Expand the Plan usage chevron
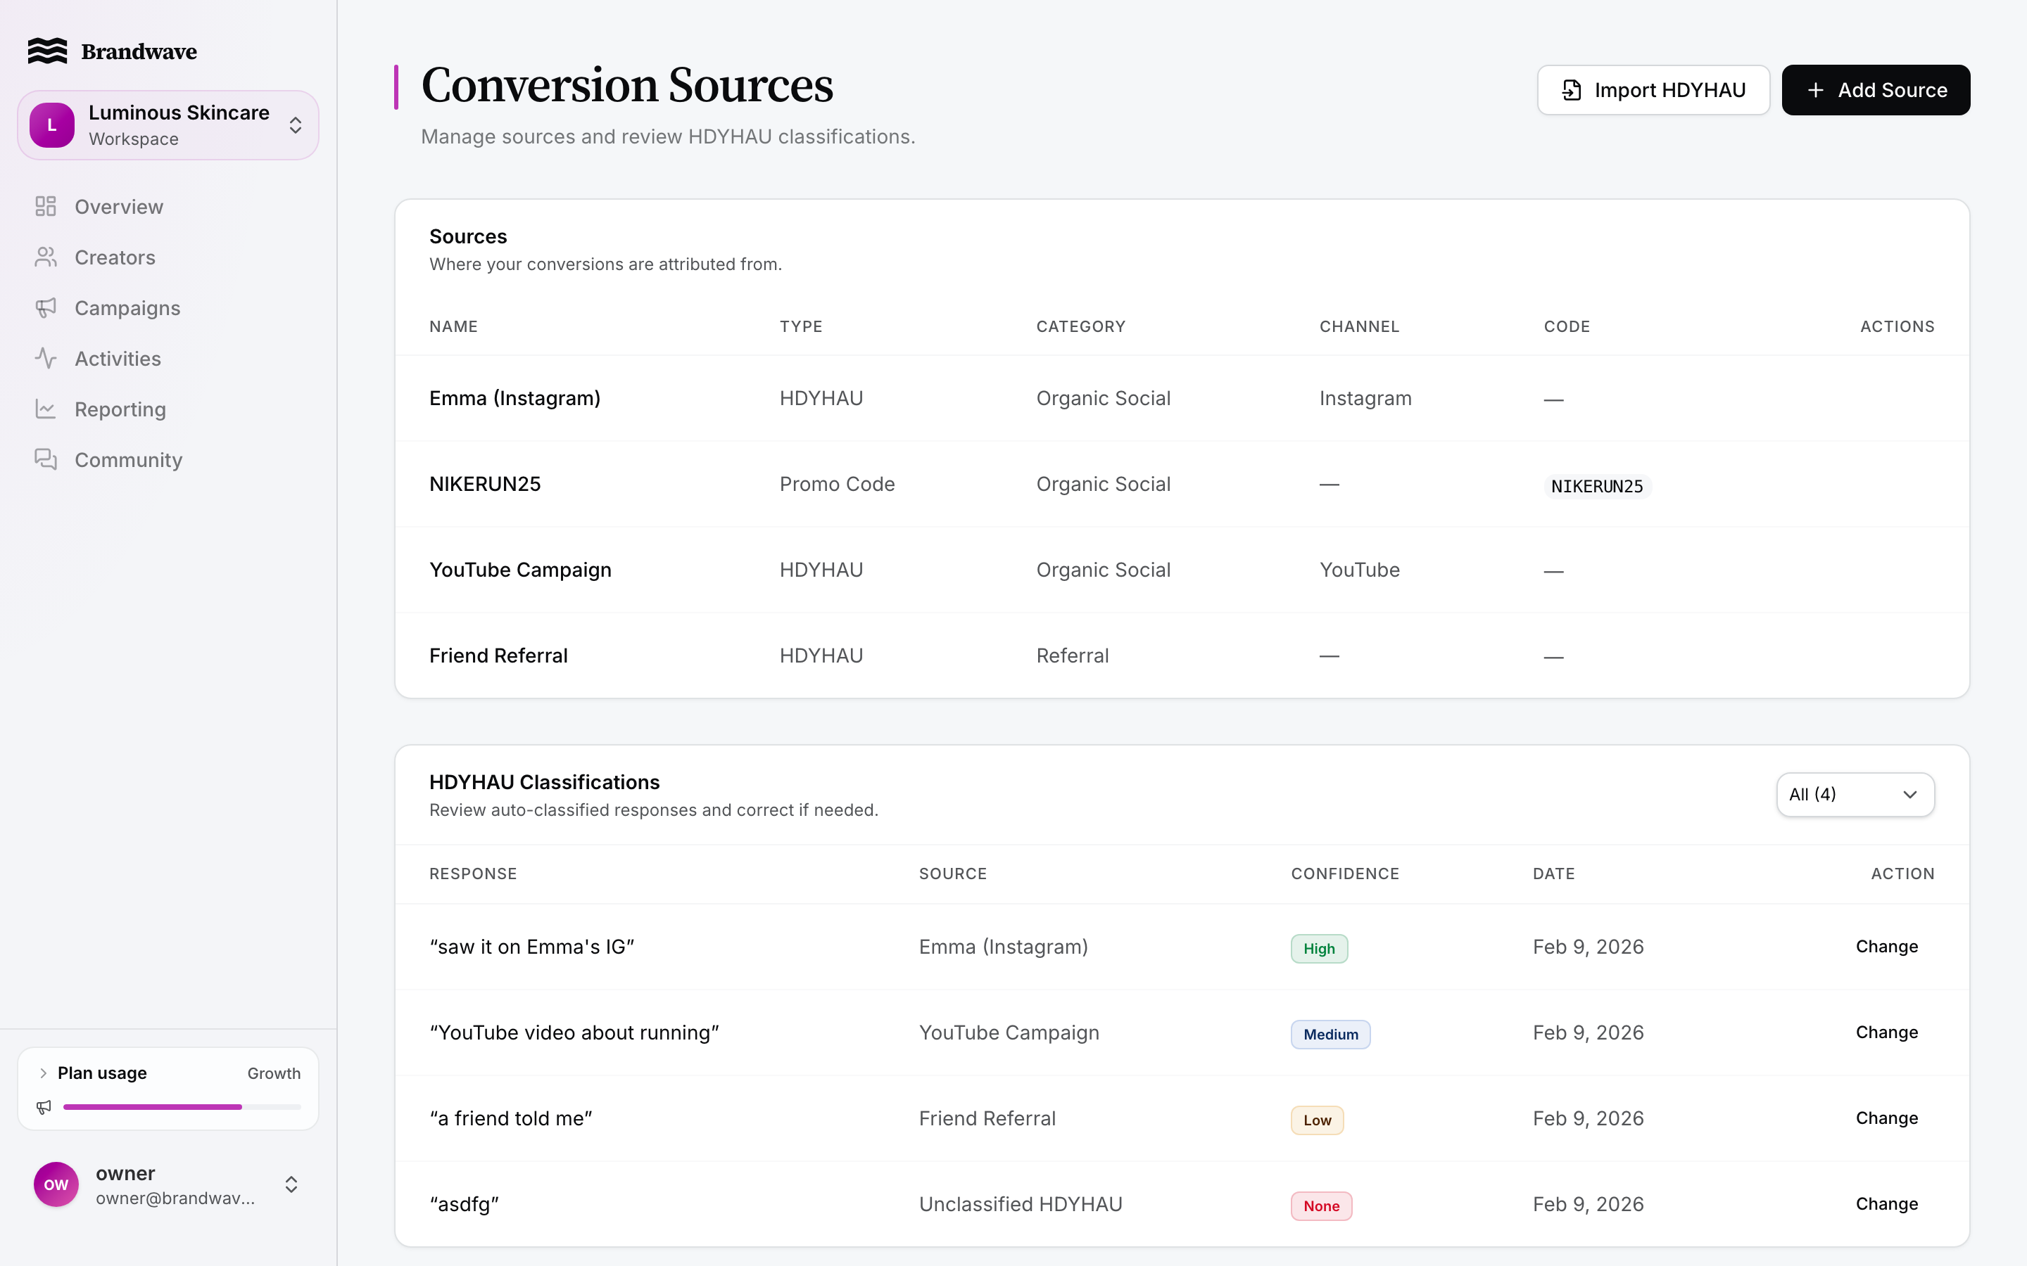This screenshot has width=2027, height=1266. pos(43,1073)
